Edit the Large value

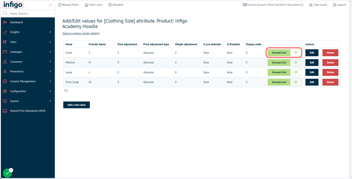312,72
